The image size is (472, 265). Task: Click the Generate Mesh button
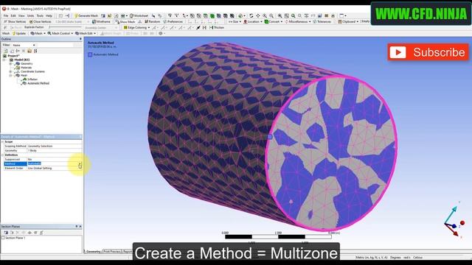click(86, 15)
